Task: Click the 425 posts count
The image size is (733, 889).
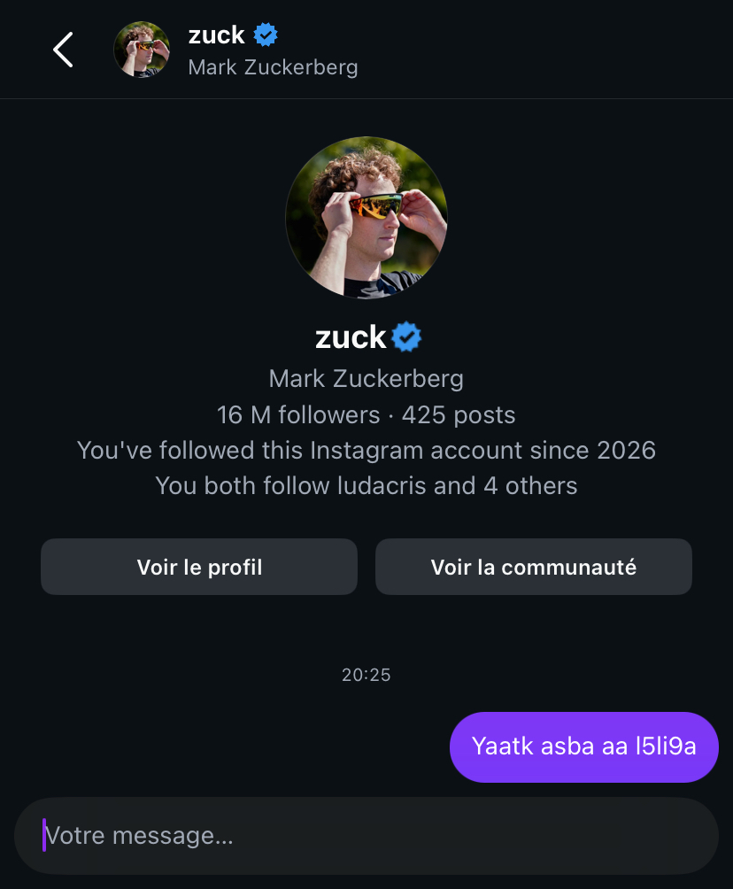Action: [459, 414]
